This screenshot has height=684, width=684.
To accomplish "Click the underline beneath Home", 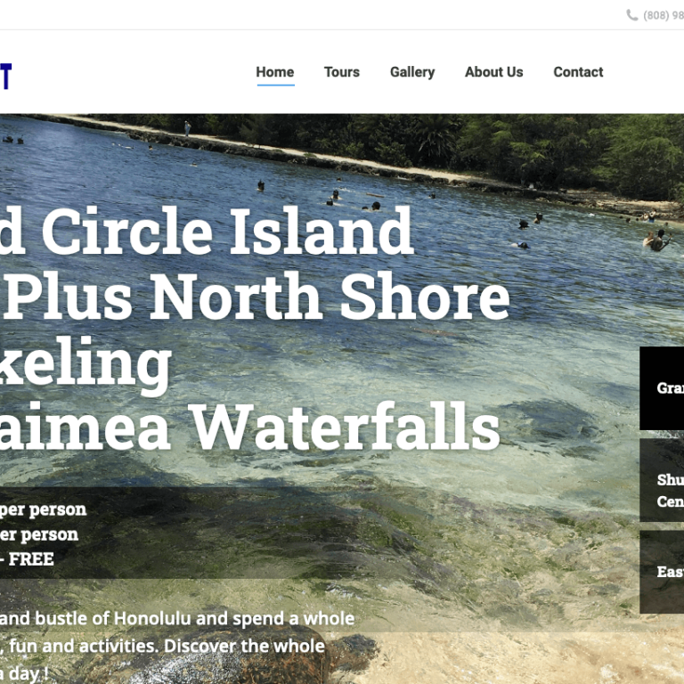I will (x=276, y=85).
